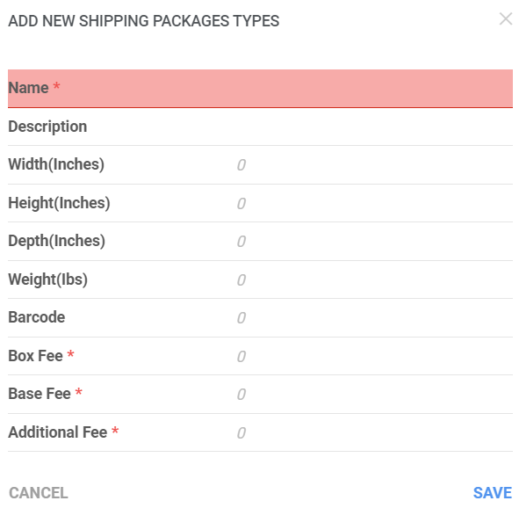Click the Height(Inches) label text
This screenshot has width=519, height=508.
tap(59, 203)
